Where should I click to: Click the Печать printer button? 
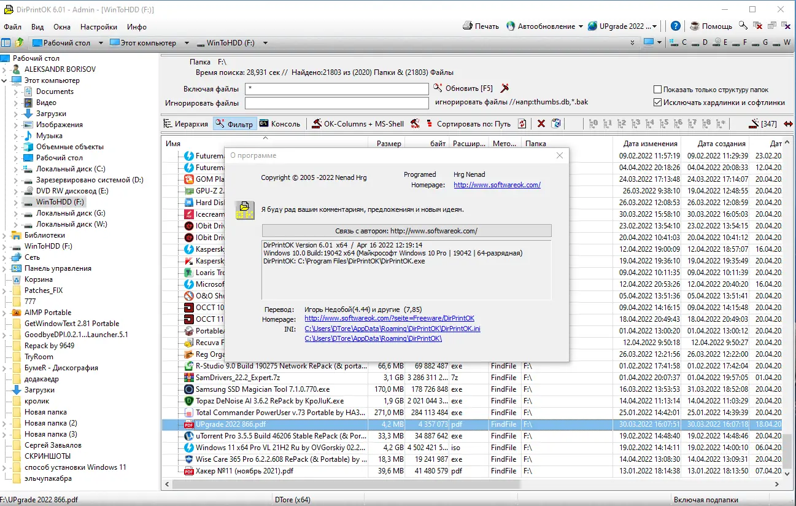click(x=481, y=26)
